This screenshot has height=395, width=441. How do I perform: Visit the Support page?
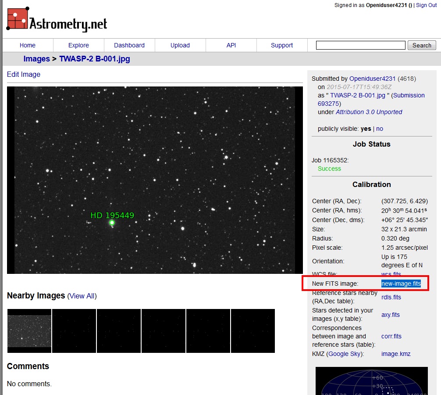pos(281,45)
